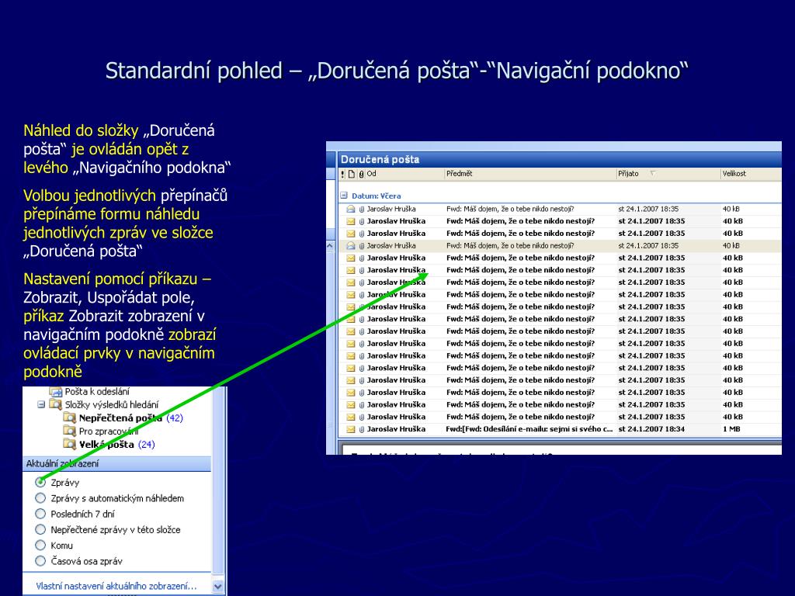Image resolution: width=795 pixels, height=596 pixels.
Task: Select Nepřečtené zprávy v této složce option
Action: [x=40, y=529]
